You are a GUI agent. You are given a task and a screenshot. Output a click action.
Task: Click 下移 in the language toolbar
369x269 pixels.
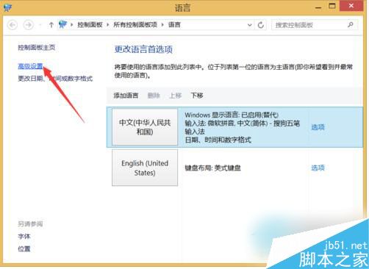[x=197, y=96]
